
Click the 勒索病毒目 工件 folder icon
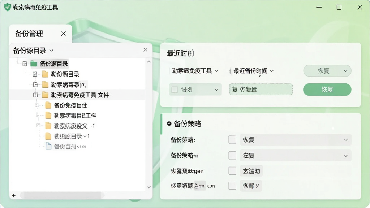coord(48,116)
